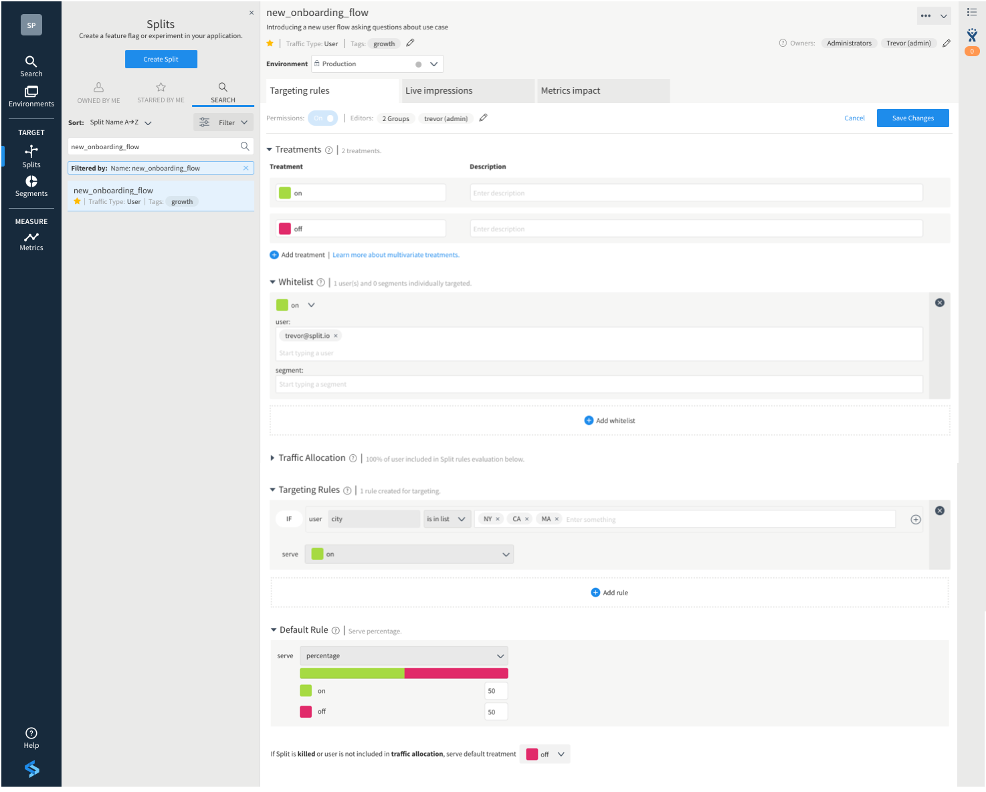Edit editors with the pencil icon
Screen dimensions: 986x792
click(483, 118)
